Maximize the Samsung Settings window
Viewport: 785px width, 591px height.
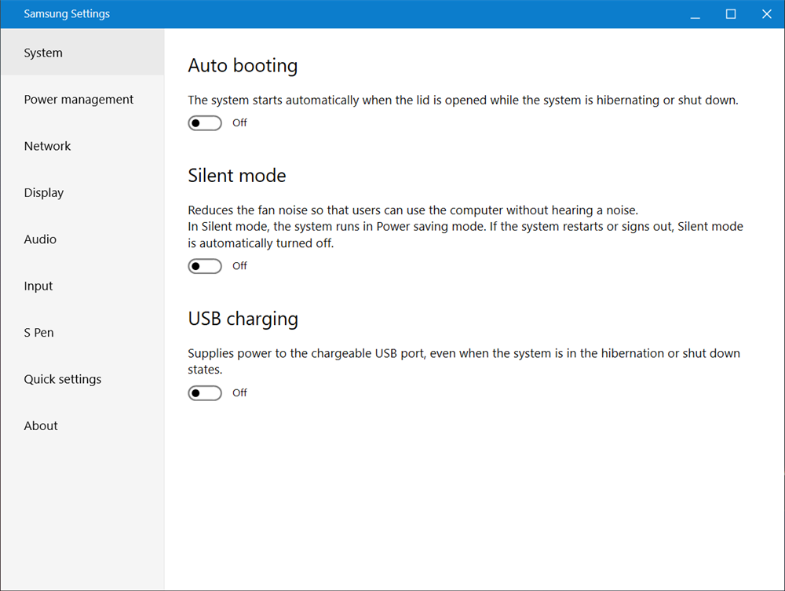[x=731, y=14]
